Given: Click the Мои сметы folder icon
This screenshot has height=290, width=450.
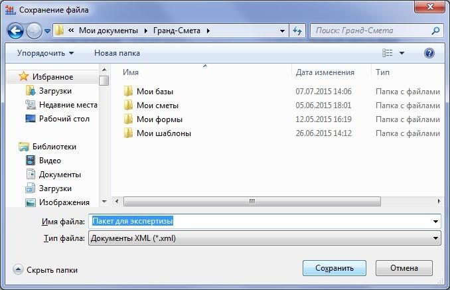Looking at the screenshot, I should pos(128,105).
